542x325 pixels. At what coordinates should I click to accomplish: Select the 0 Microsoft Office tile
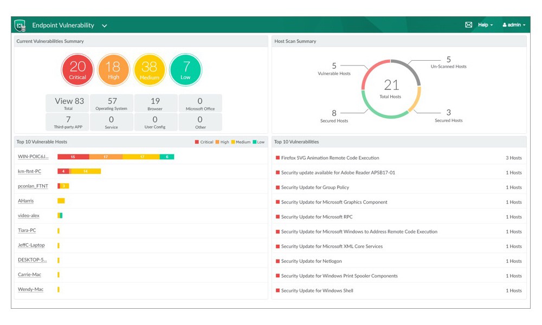point(200,103)
